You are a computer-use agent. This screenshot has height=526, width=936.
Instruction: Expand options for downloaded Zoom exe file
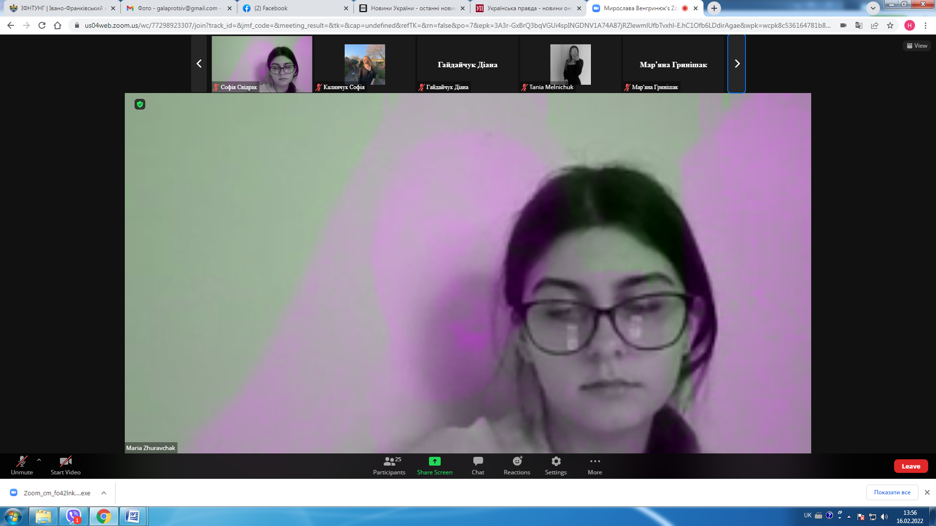pyautogui.click(x=104, y=493)
